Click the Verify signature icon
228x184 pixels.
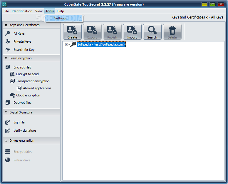point(8,131)
